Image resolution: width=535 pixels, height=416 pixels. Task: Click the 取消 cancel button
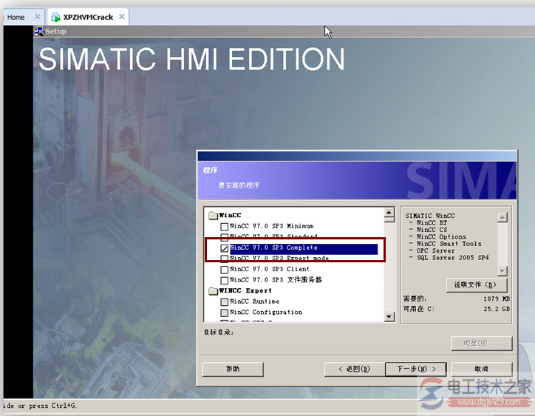(482, 369)
